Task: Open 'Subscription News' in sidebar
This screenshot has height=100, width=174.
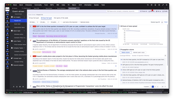Action: coord(19,27)
